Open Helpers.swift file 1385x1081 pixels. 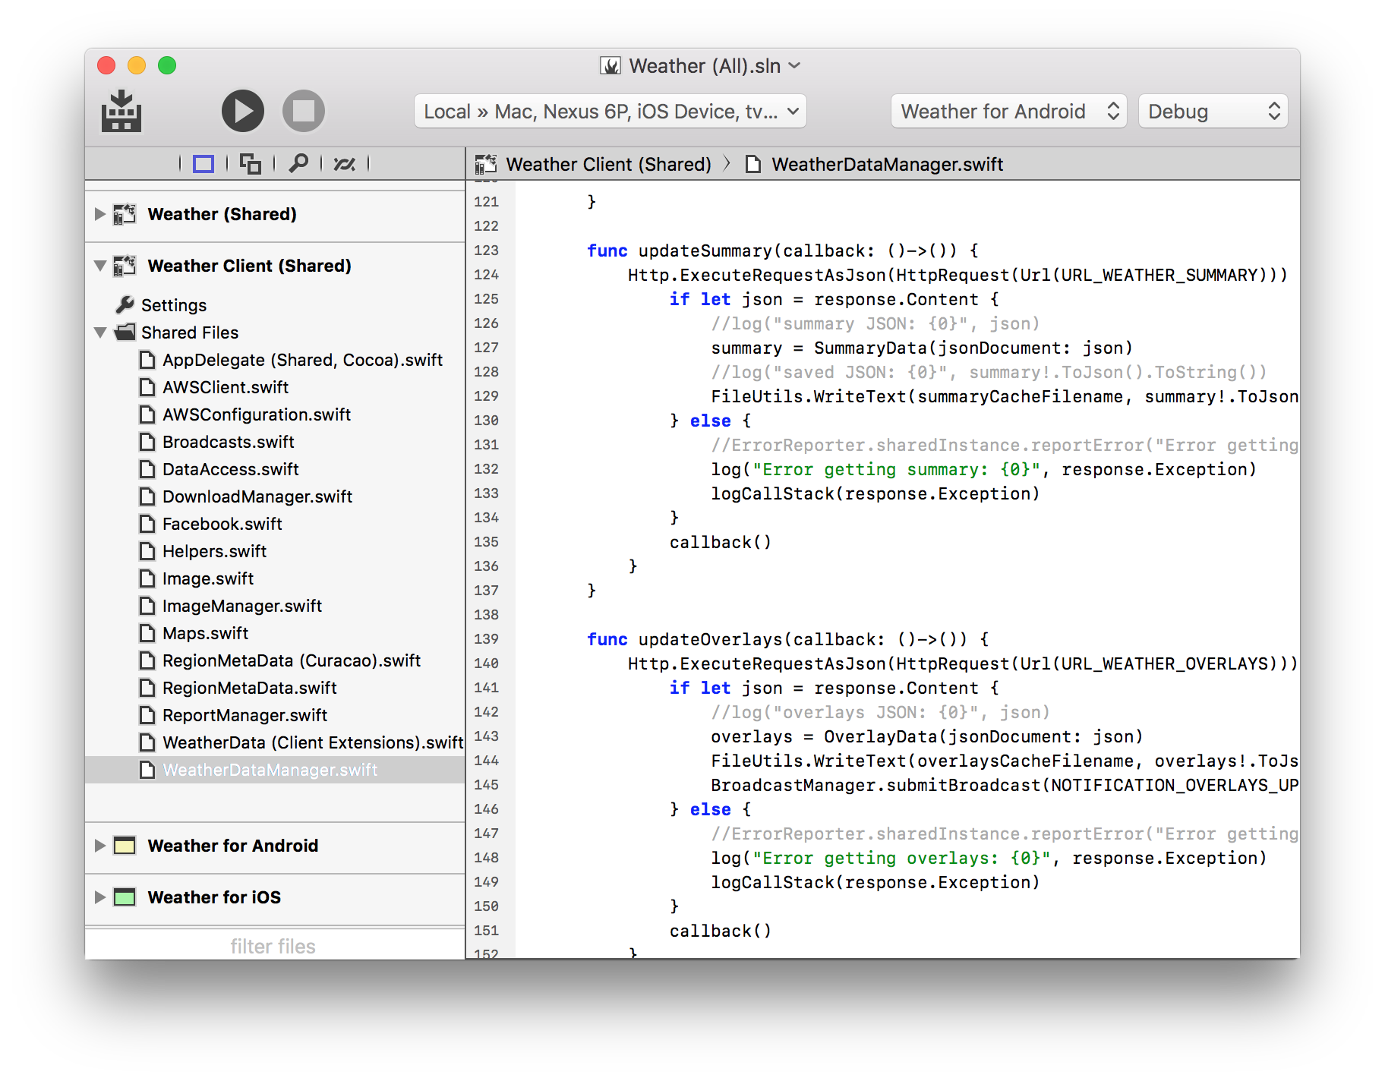(x=215, y=551)
